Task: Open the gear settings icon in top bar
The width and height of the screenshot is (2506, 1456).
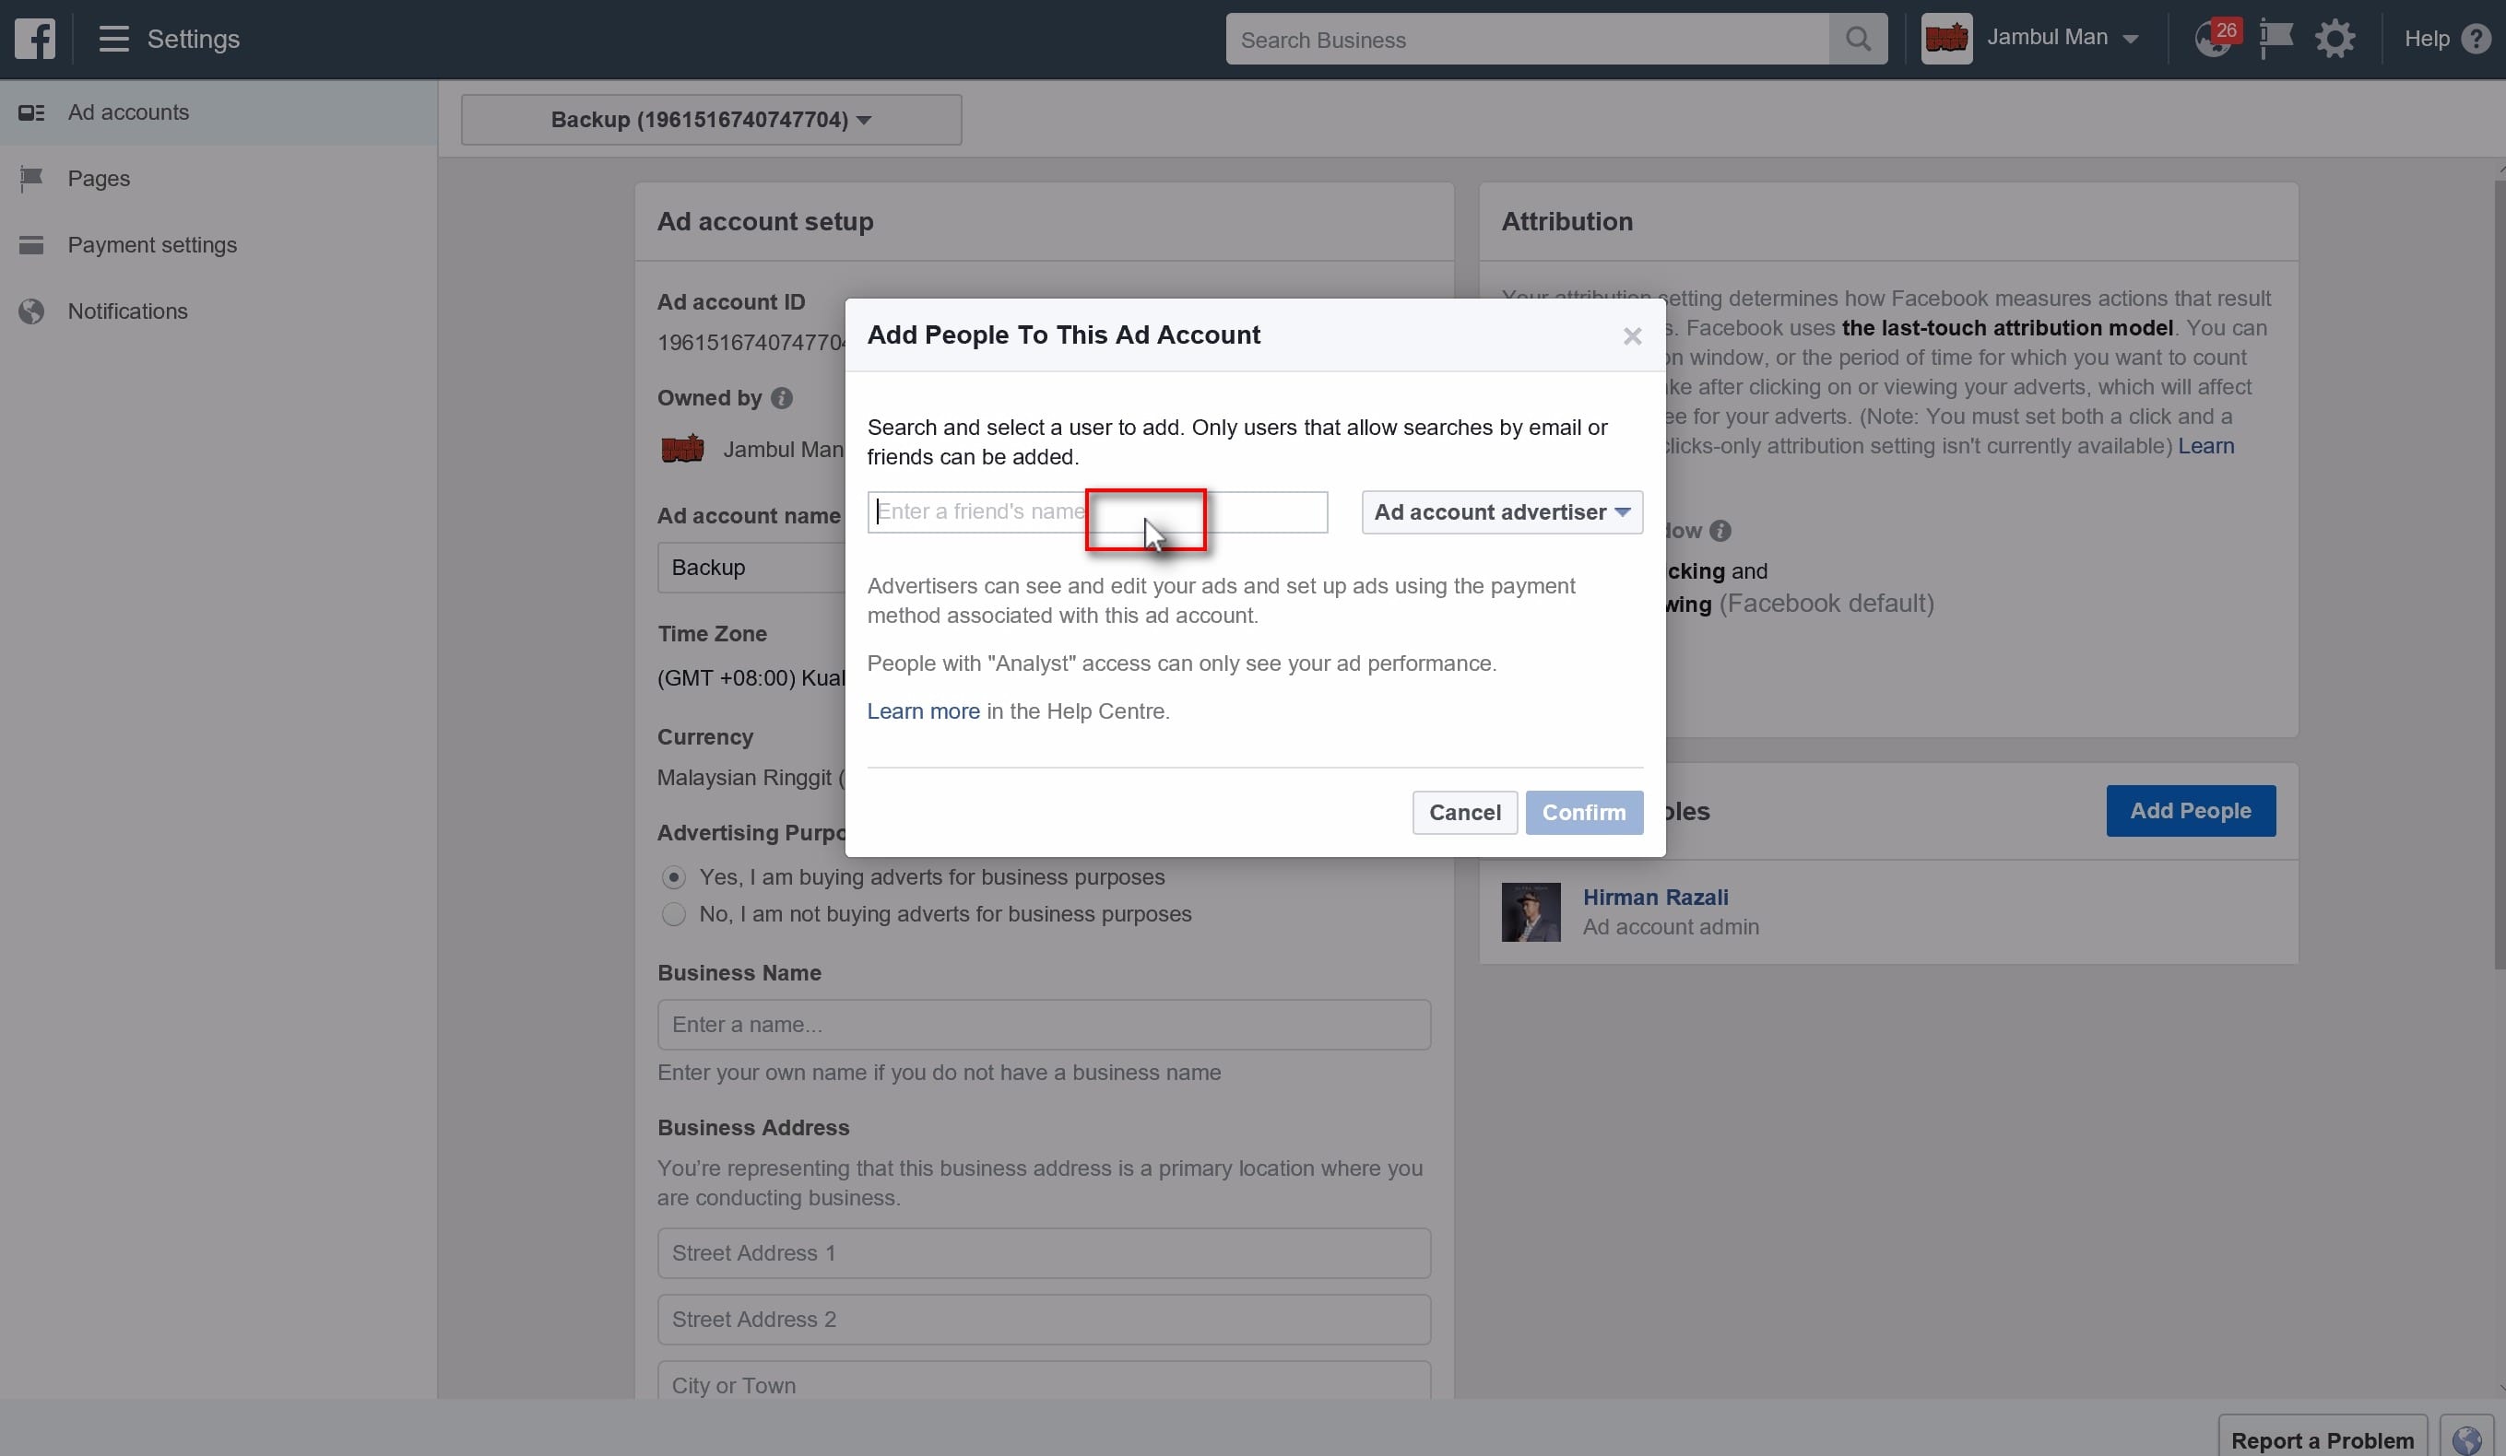Action: [2334, 39]
